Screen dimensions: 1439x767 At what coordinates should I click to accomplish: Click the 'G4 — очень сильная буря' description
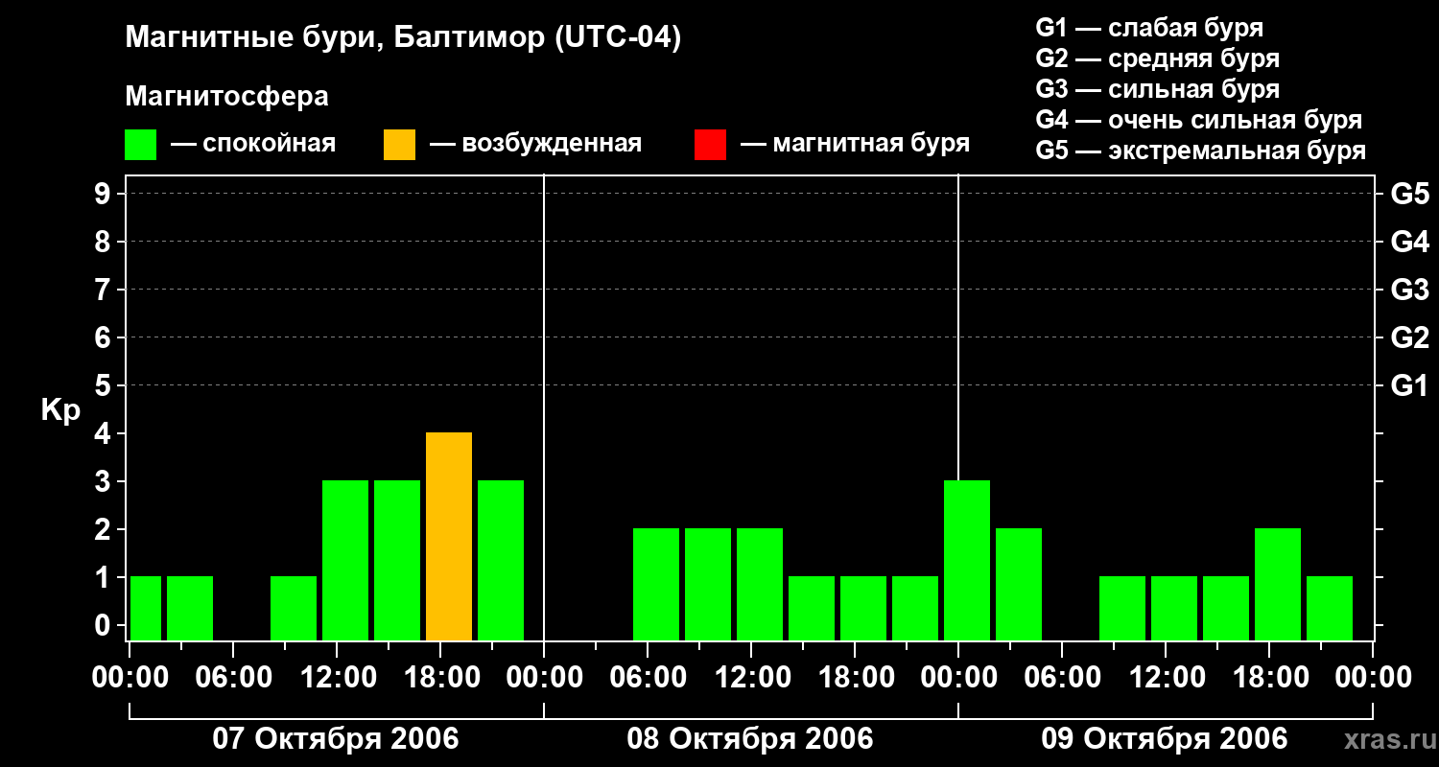click(1198, 120)
